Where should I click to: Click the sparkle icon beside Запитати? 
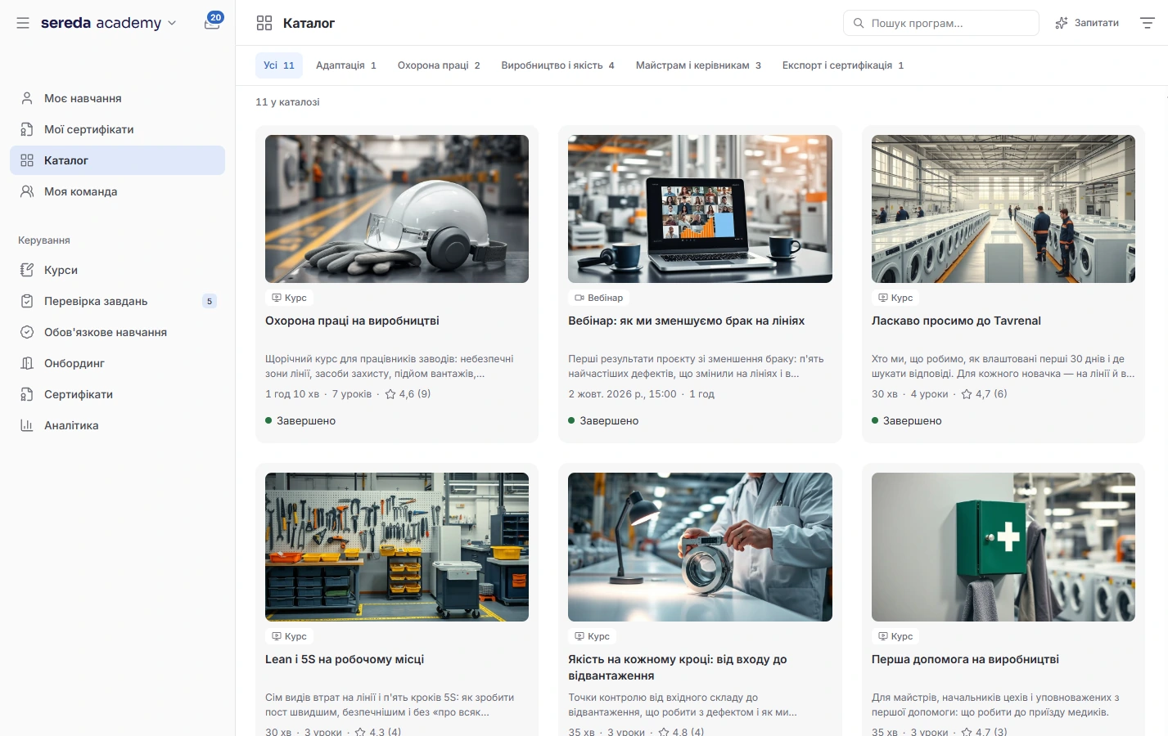click(x=1062, y=23)
